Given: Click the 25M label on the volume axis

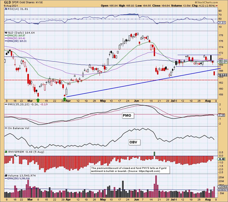Looking at the screenshot, I should pos(221,177).
